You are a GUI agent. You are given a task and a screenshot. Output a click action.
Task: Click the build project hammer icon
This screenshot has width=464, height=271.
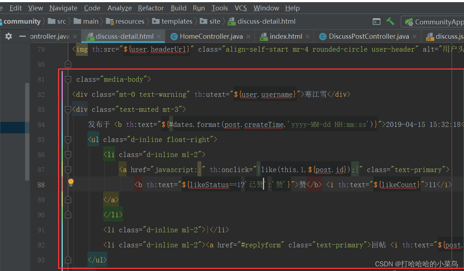point(390,22)
